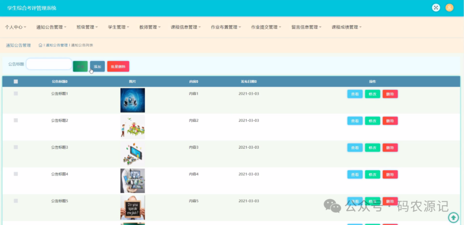Click 查看 for 公告标题2
This screenshot has width=464, height=225.
(355, 121)
